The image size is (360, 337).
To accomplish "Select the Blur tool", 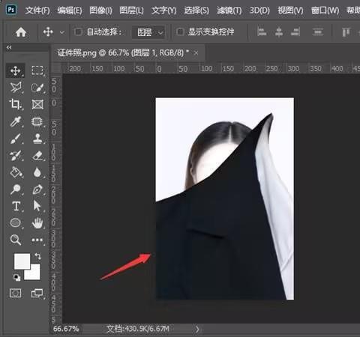I will (37, 172).
